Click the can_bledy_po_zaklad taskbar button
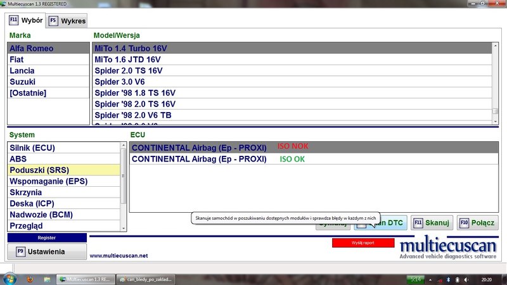Screen dimensions: 507x285 pos(146,279)
